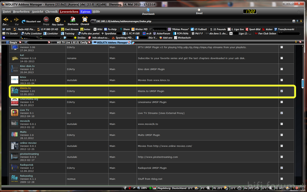Click the Kino-dom.tv addon icon
This screenshot has width=307, height=192.
[x=15, y=69]
